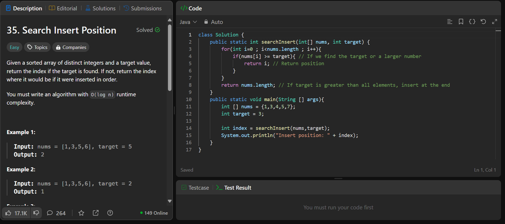
Task: Click the Example 1 heading
Action: pos(21,132)
